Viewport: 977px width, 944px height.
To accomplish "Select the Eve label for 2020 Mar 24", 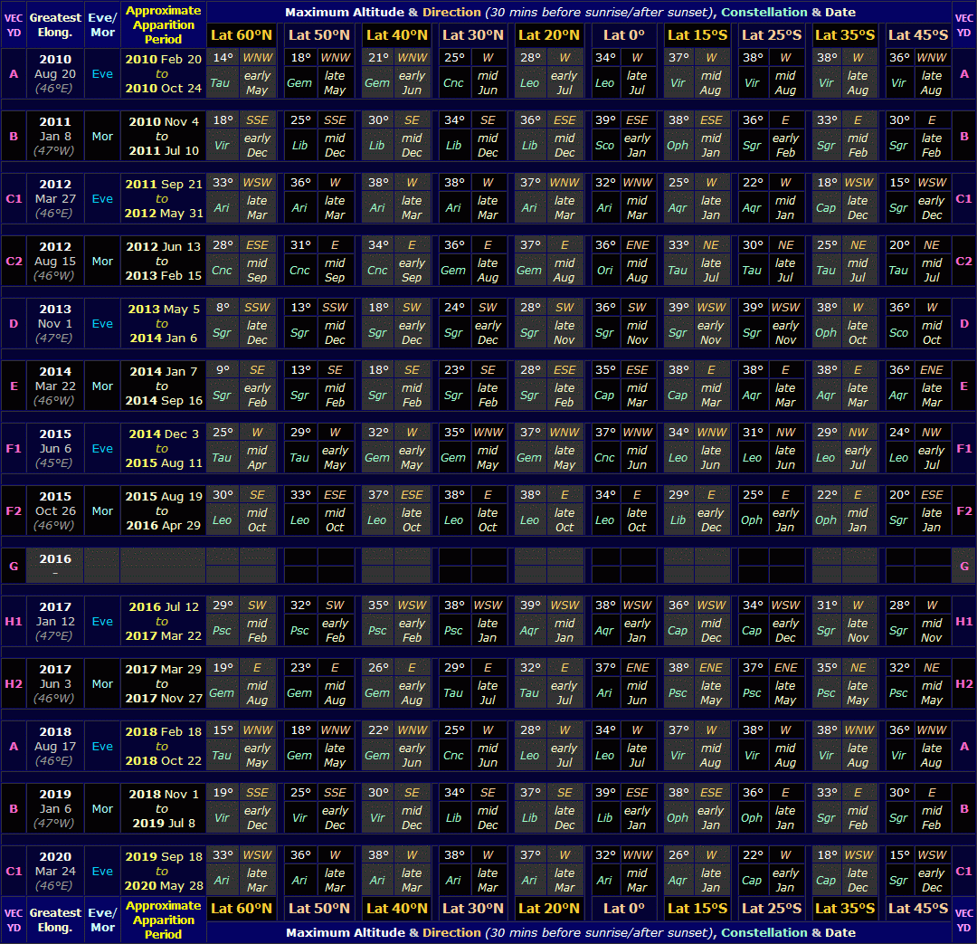I will click(102, 871).
